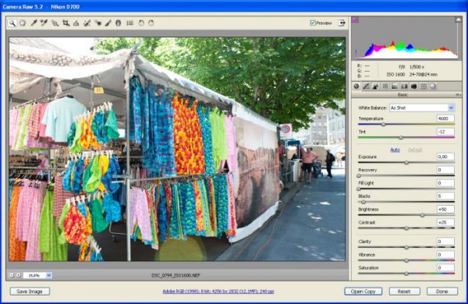This screenshot has width=468, height=304.
Task: Click the Brightness slider handle
Action: point(422,215)
